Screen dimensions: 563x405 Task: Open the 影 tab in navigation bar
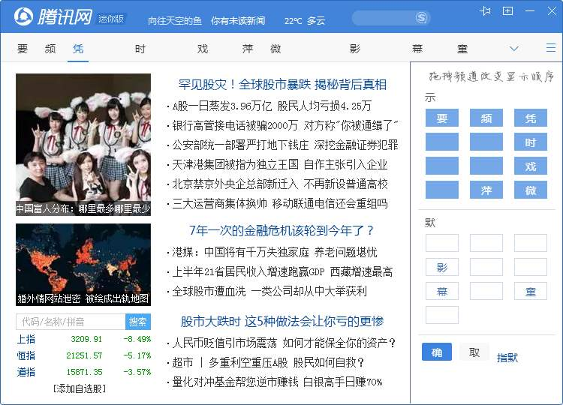pyautogui.click(x=355, y=49)
